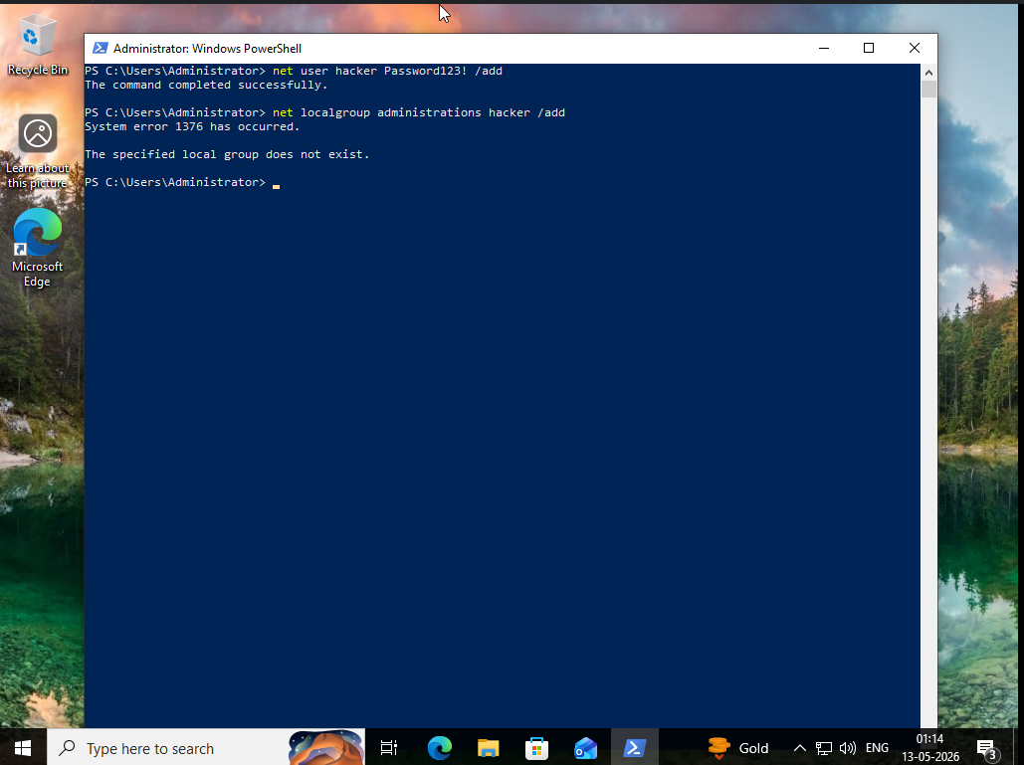Open the Recycle Bin desktop icon
This screenshot has height=765, width=1024.
pyautogui.click(x=37, y=45)
